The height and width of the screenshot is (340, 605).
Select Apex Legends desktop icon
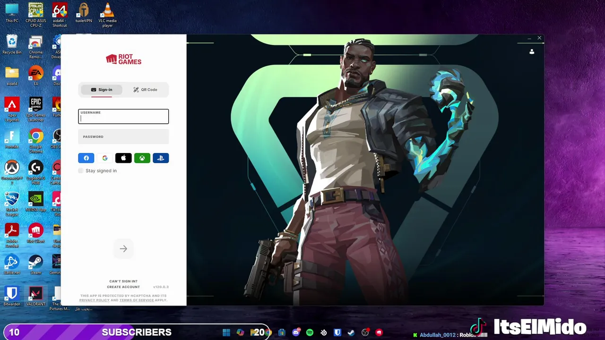click(x=12, y=110)
